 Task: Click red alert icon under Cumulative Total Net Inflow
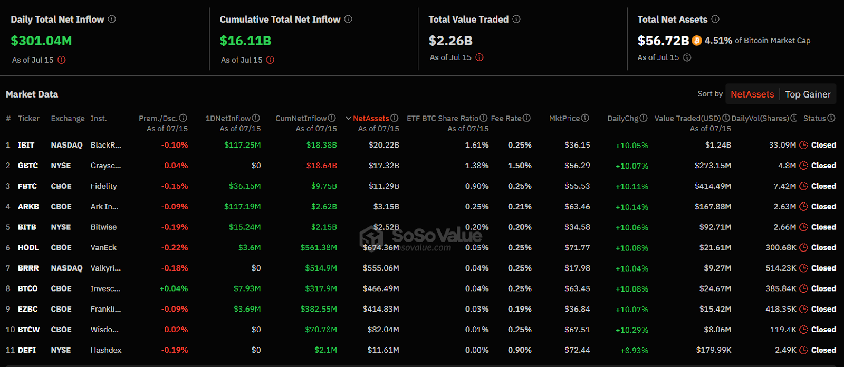pyautogui.click(x=270, y=60)
